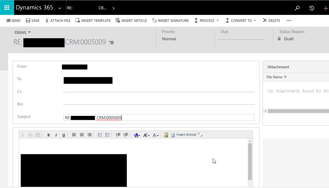The width and height of the screenshot is (329, 188).
Task: Open the app launcher waffle icon
Action: pos(7,8)
